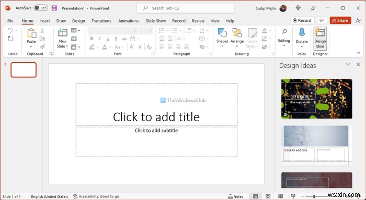Open the Editing menu
This screenshot has width=366, height=200.
[284, 38]
